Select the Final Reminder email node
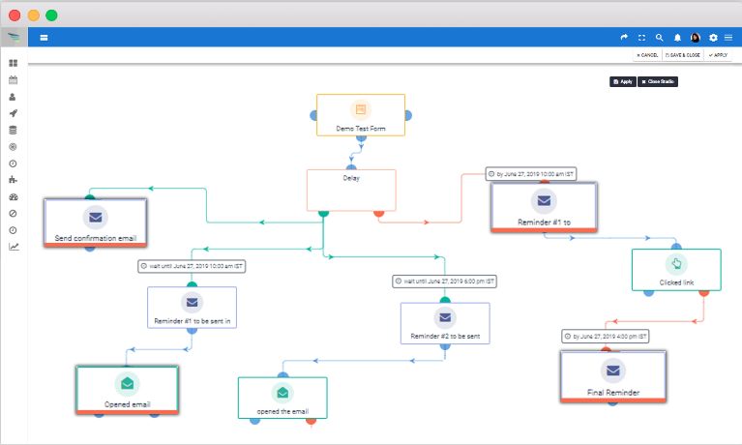The image size is (742, 445). click(612, 375)
